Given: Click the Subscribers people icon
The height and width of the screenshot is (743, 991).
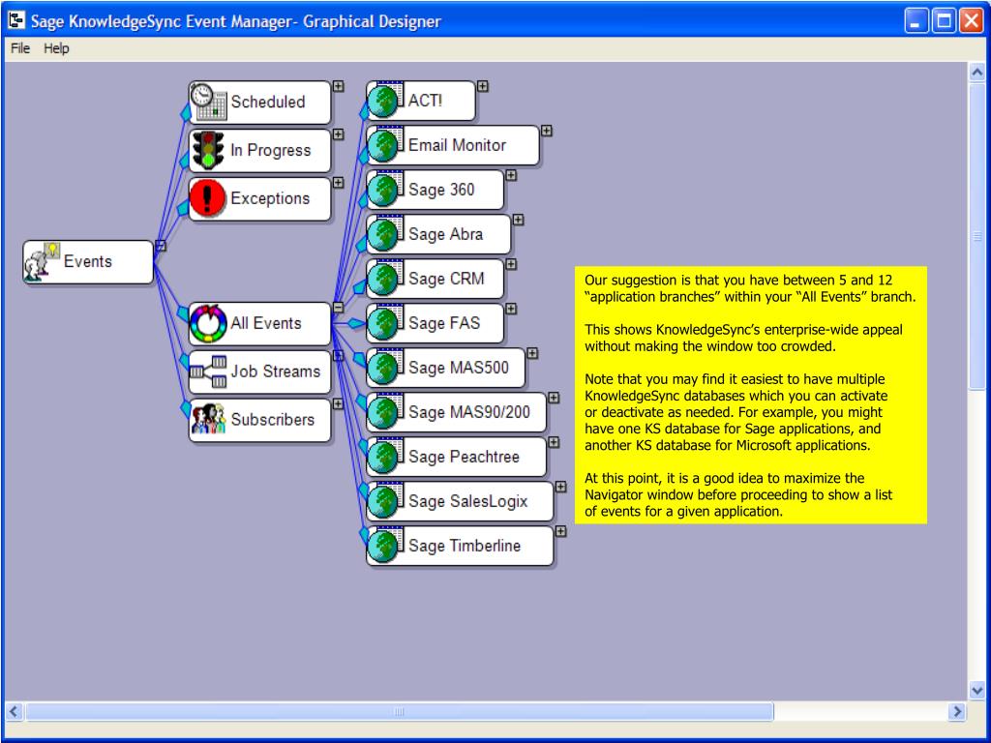Looking at the screenshot, I should 208,420.
